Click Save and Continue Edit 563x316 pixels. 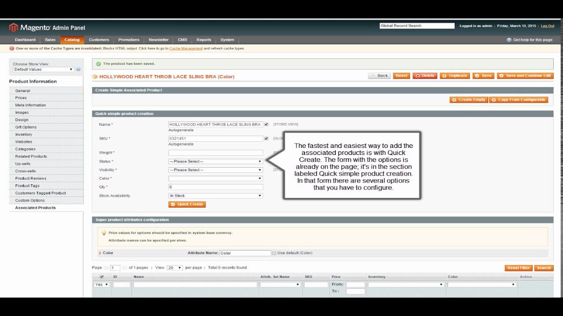[525, 76]
